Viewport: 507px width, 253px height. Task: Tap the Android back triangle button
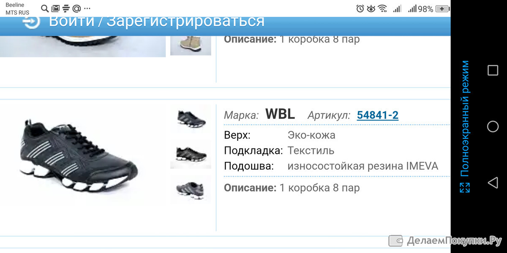493,183
